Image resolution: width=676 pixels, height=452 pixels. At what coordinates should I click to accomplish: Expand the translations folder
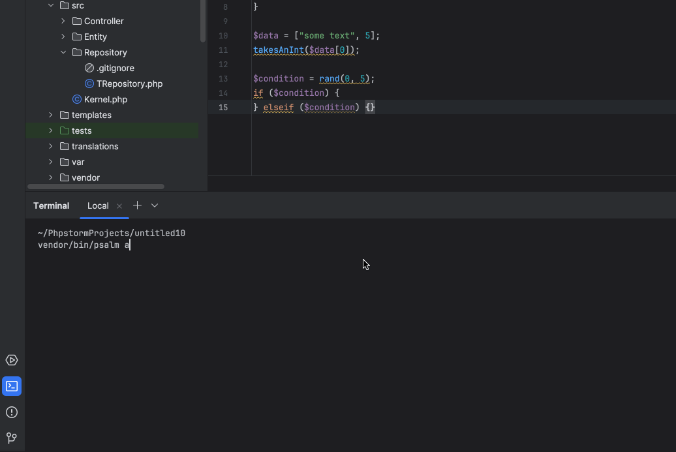[x=51, y=147]
